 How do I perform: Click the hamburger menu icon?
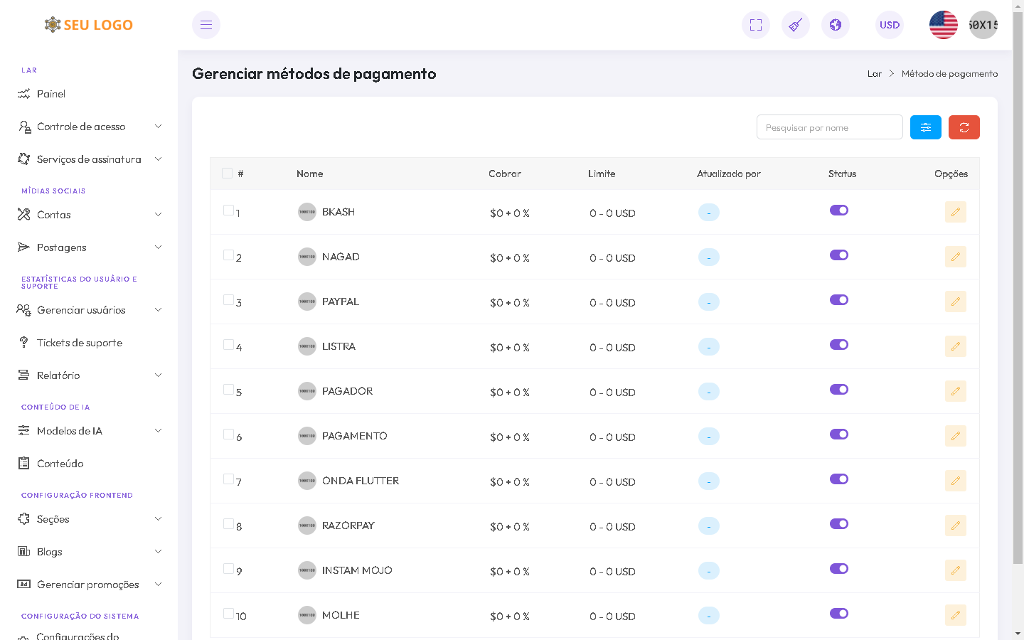coord(206,25)
